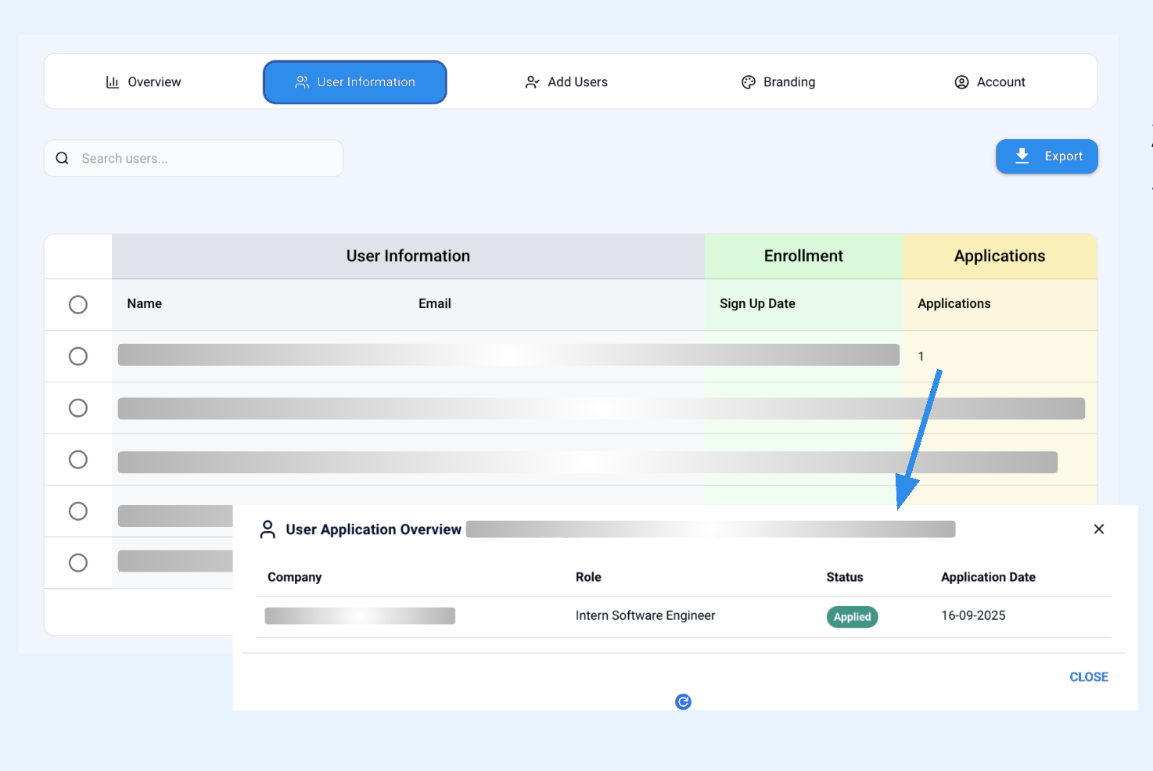Click the bar chart Overview icon
The image size is (1153, 771).
click(x=113, y=82)
